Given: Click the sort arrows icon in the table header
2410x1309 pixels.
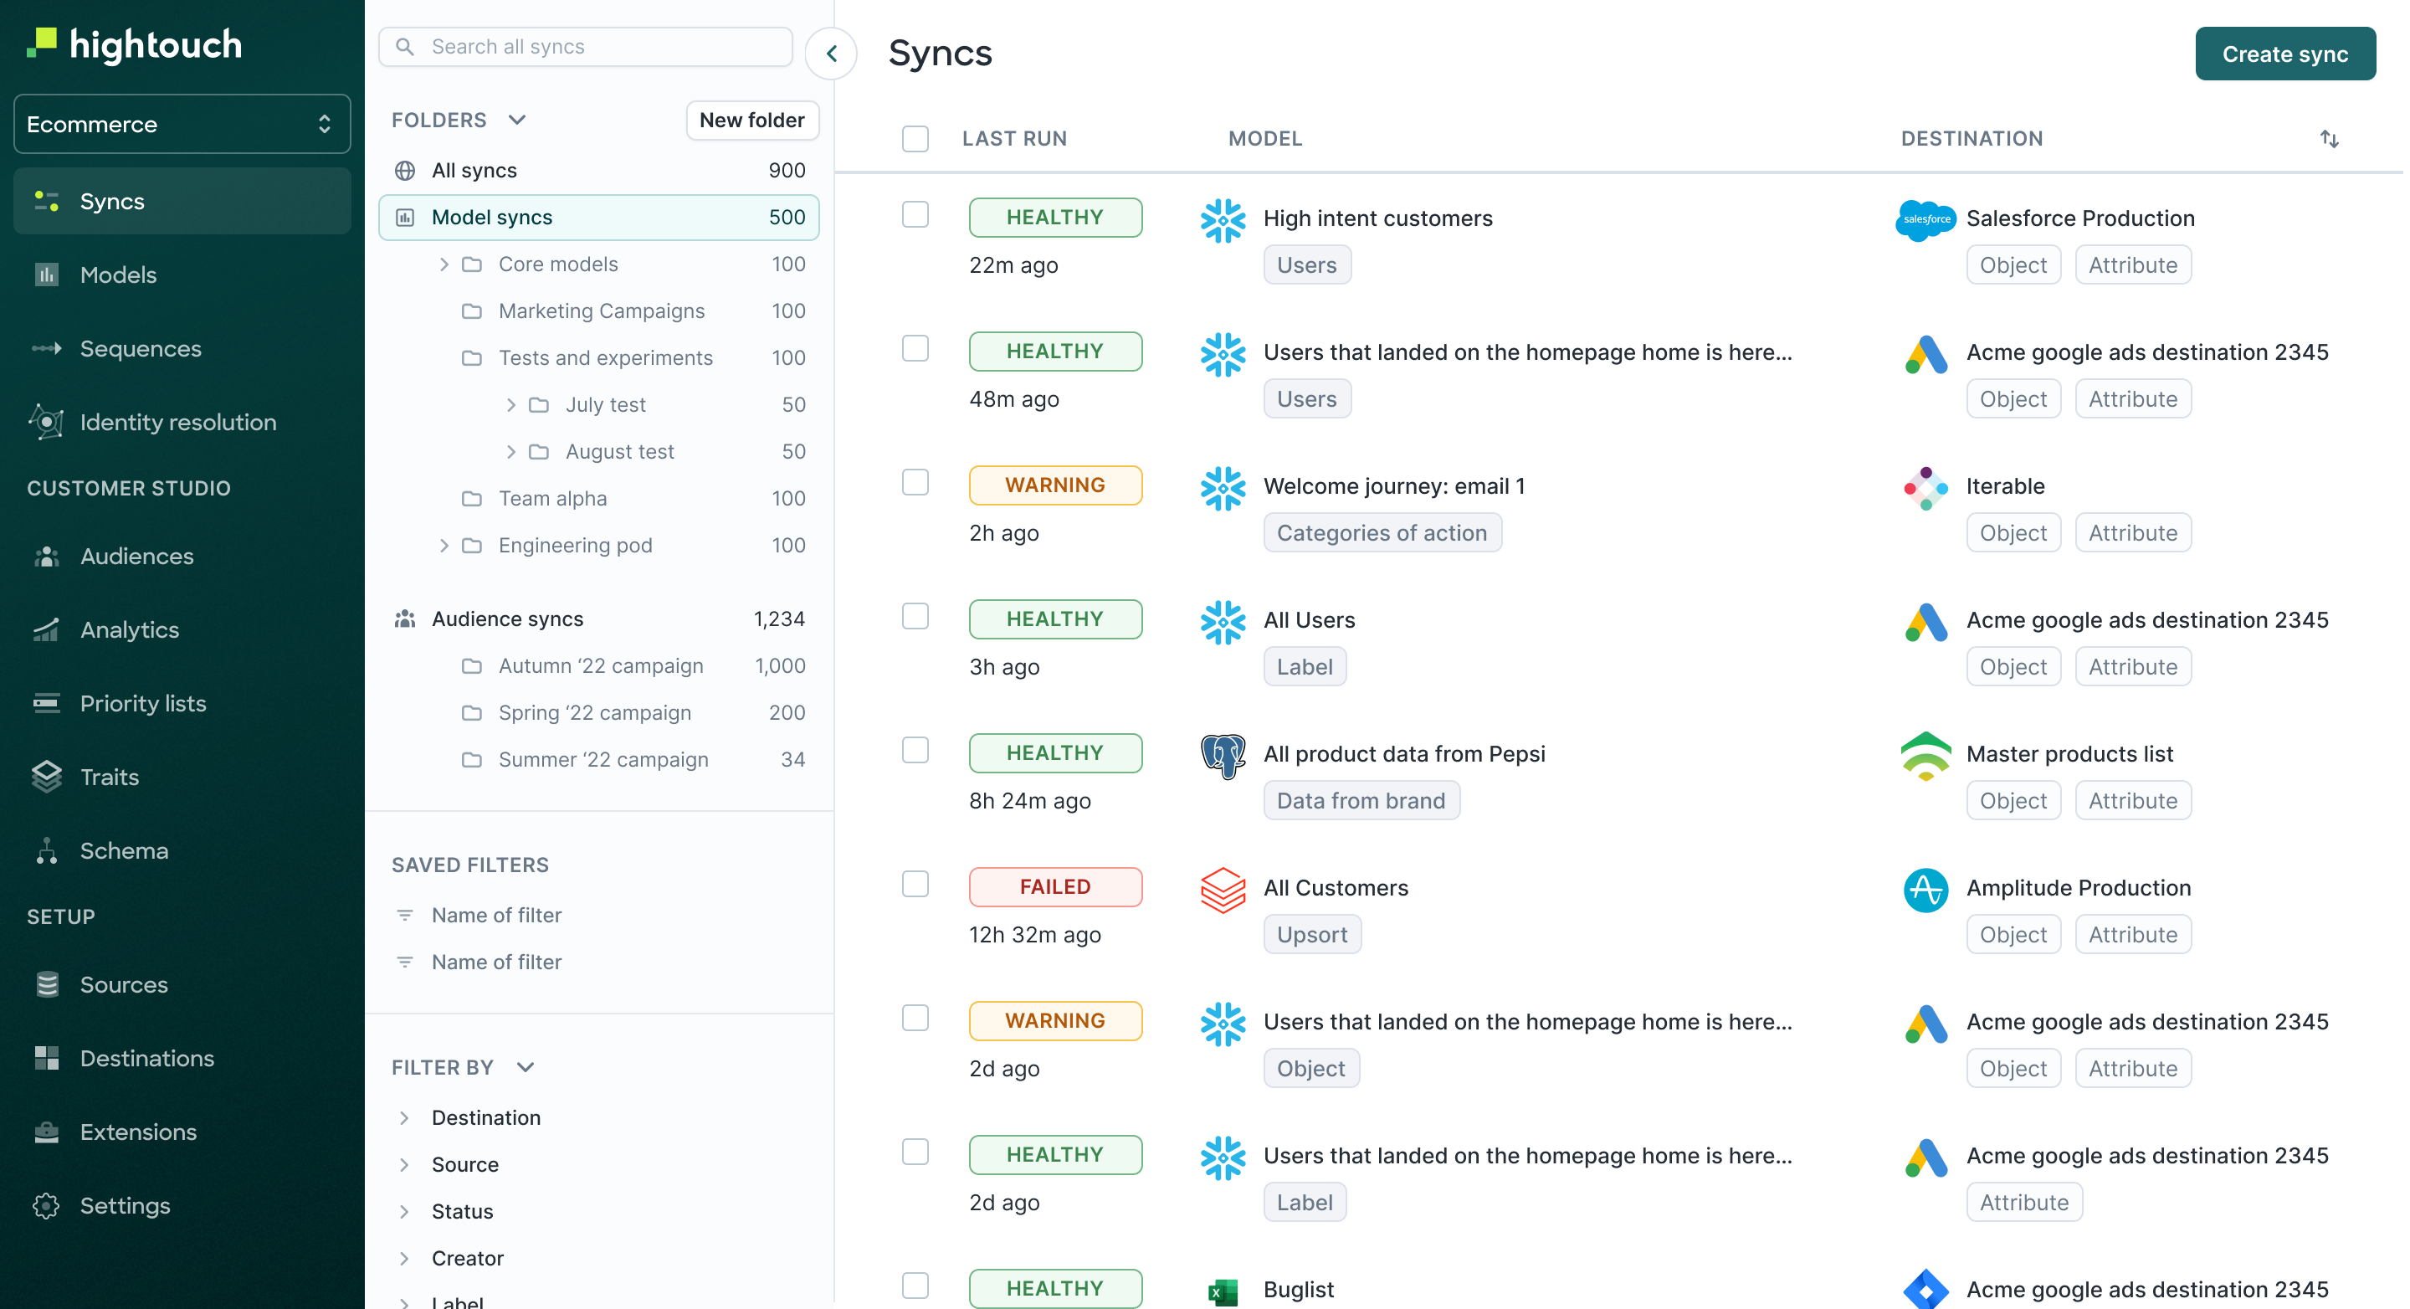Looking at the screenshot, I should click(2329, 138).
